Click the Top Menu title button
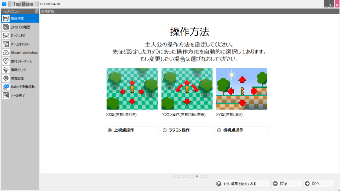Viewport: 340px width, 191px height. 23,4
